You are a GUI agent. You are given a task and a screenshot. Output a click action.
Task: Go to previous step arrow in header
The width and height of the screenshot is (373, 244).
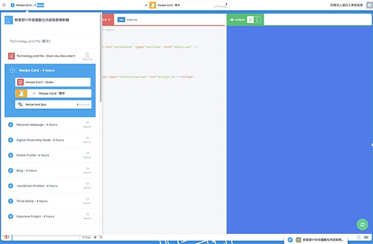click(145, 5)
